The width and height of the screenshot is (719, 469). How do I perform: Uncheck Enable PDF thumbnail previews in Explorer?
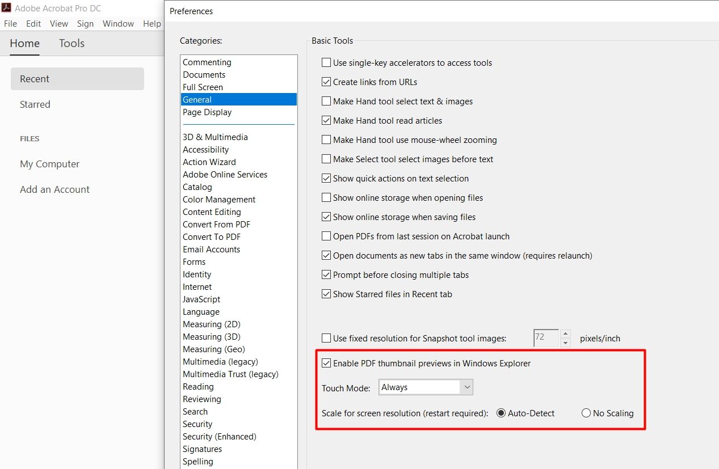point(326,364)
